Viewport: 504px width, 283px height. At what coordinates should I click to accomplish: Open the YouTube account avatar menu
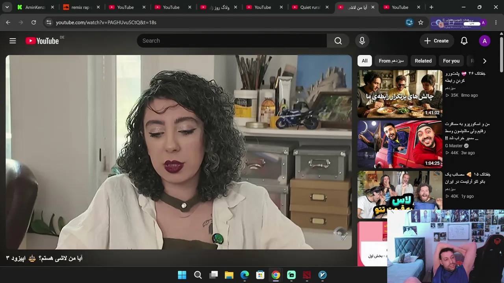[485, 41]
